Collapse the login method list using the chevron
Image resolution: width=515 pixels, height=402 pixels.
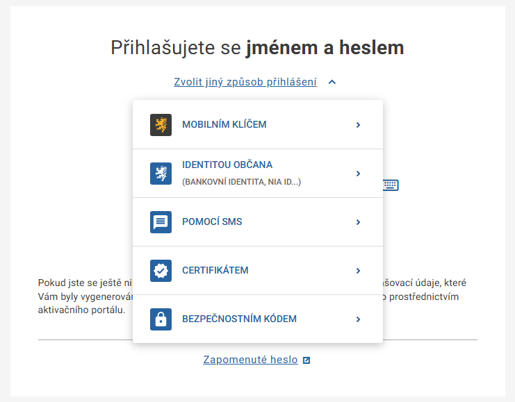pos(332,82)
